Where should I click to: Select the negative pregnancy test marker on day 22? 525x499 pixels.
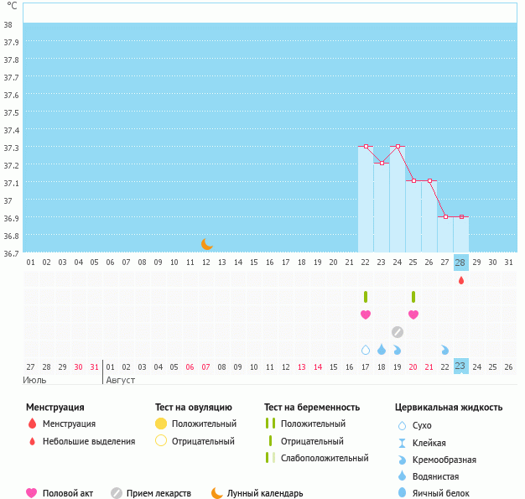pyautogui.click(x=366, y=297)
